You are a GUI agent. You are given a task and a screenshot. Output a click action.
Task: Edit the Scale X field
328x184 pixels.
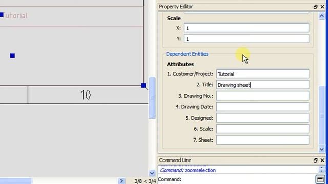point(246,28)
